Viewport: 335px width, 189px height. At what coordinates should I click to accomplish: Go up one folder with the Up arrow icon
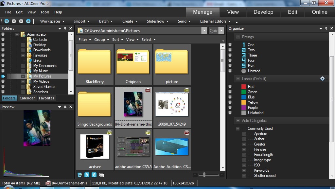[x=28, y=21]
